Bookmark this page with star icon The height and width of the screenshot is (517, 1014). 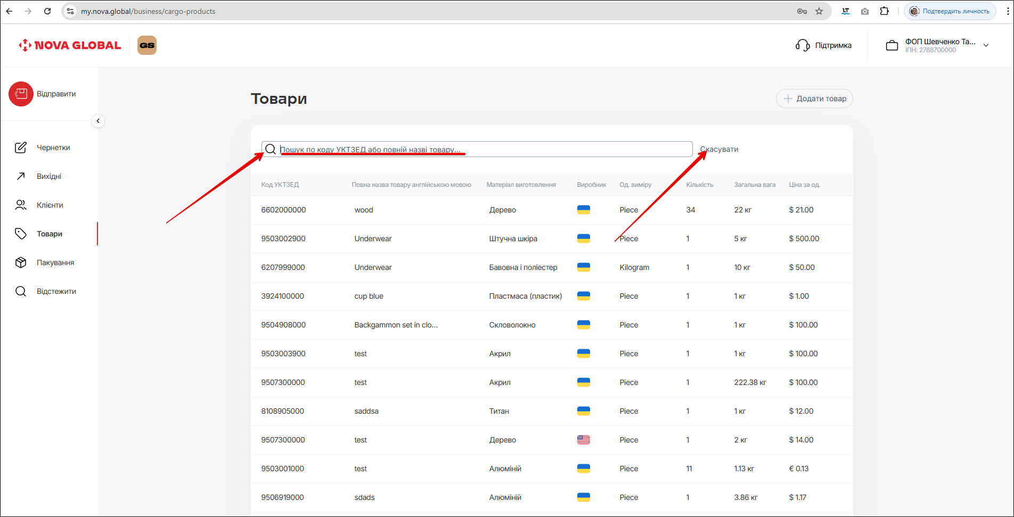[x=819, y=11]
